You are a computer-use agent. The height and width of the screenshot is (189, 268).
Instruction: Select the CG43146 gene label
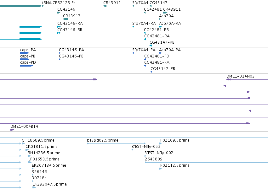[x=66, y=9]
